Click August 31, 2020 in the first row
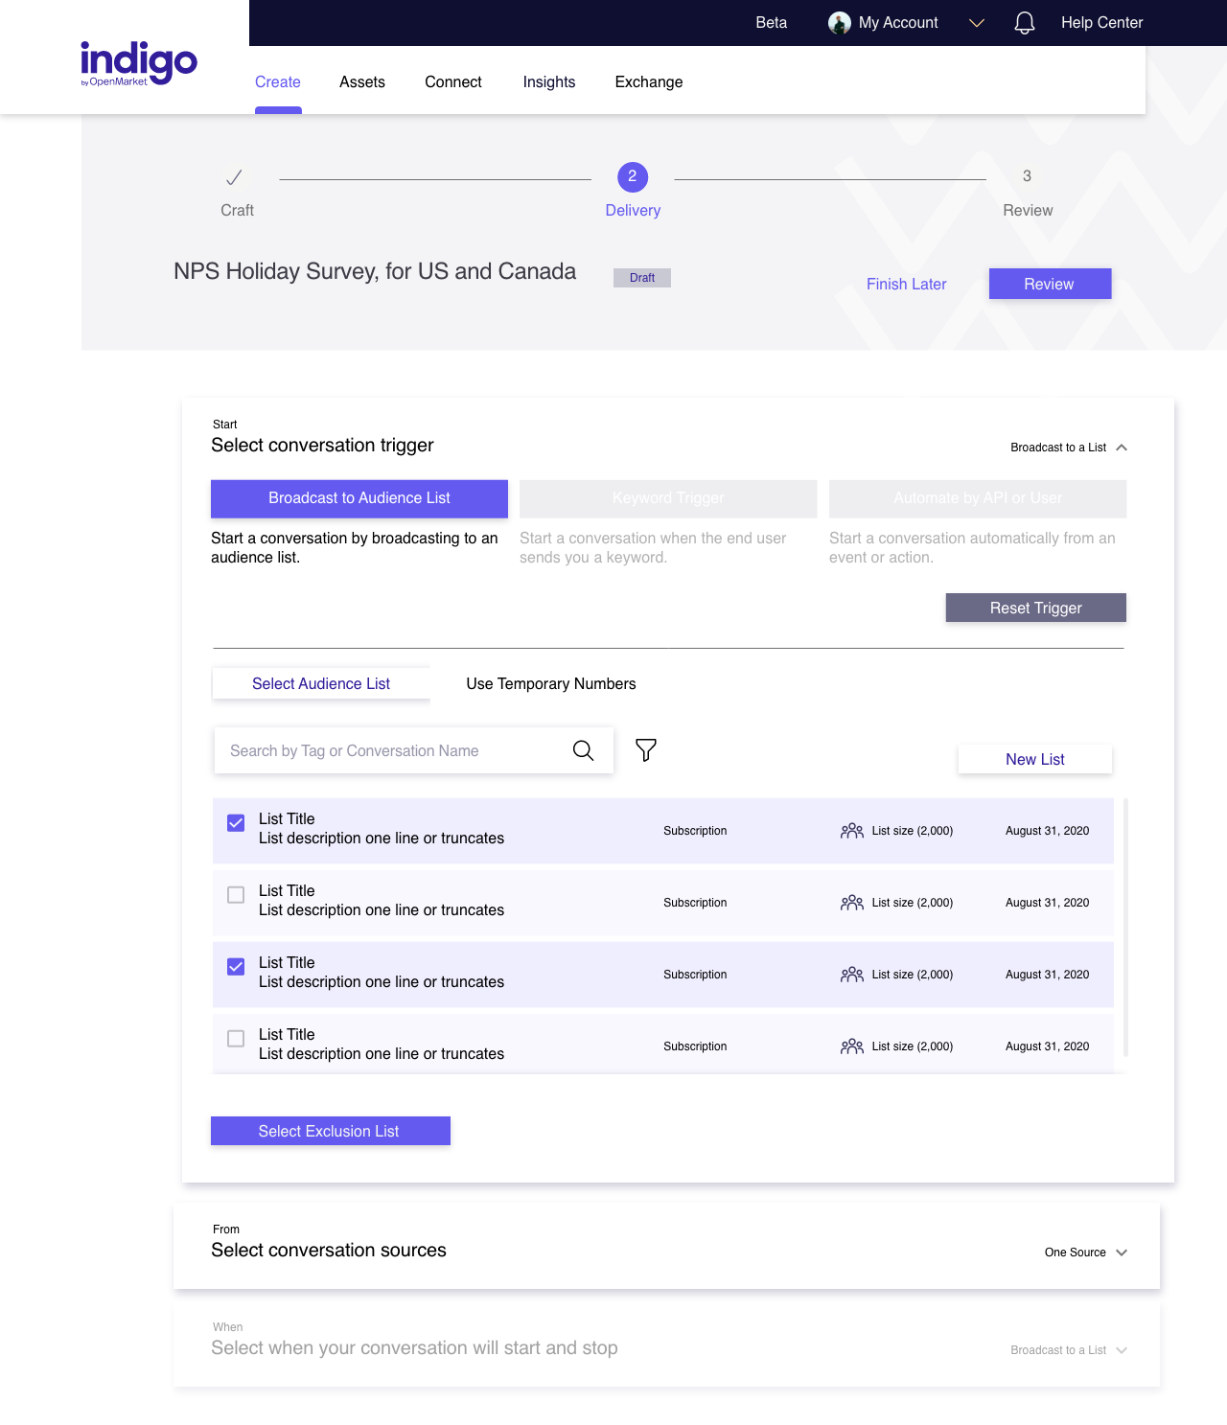Image resolution: width=1227 pixels, height=1425 pixels. [x=1047, y=831]
